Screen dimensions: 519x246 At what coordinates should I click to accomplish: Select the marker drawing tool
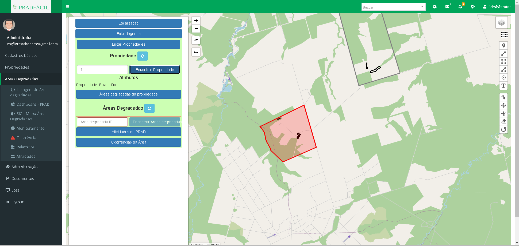point(503,46)
